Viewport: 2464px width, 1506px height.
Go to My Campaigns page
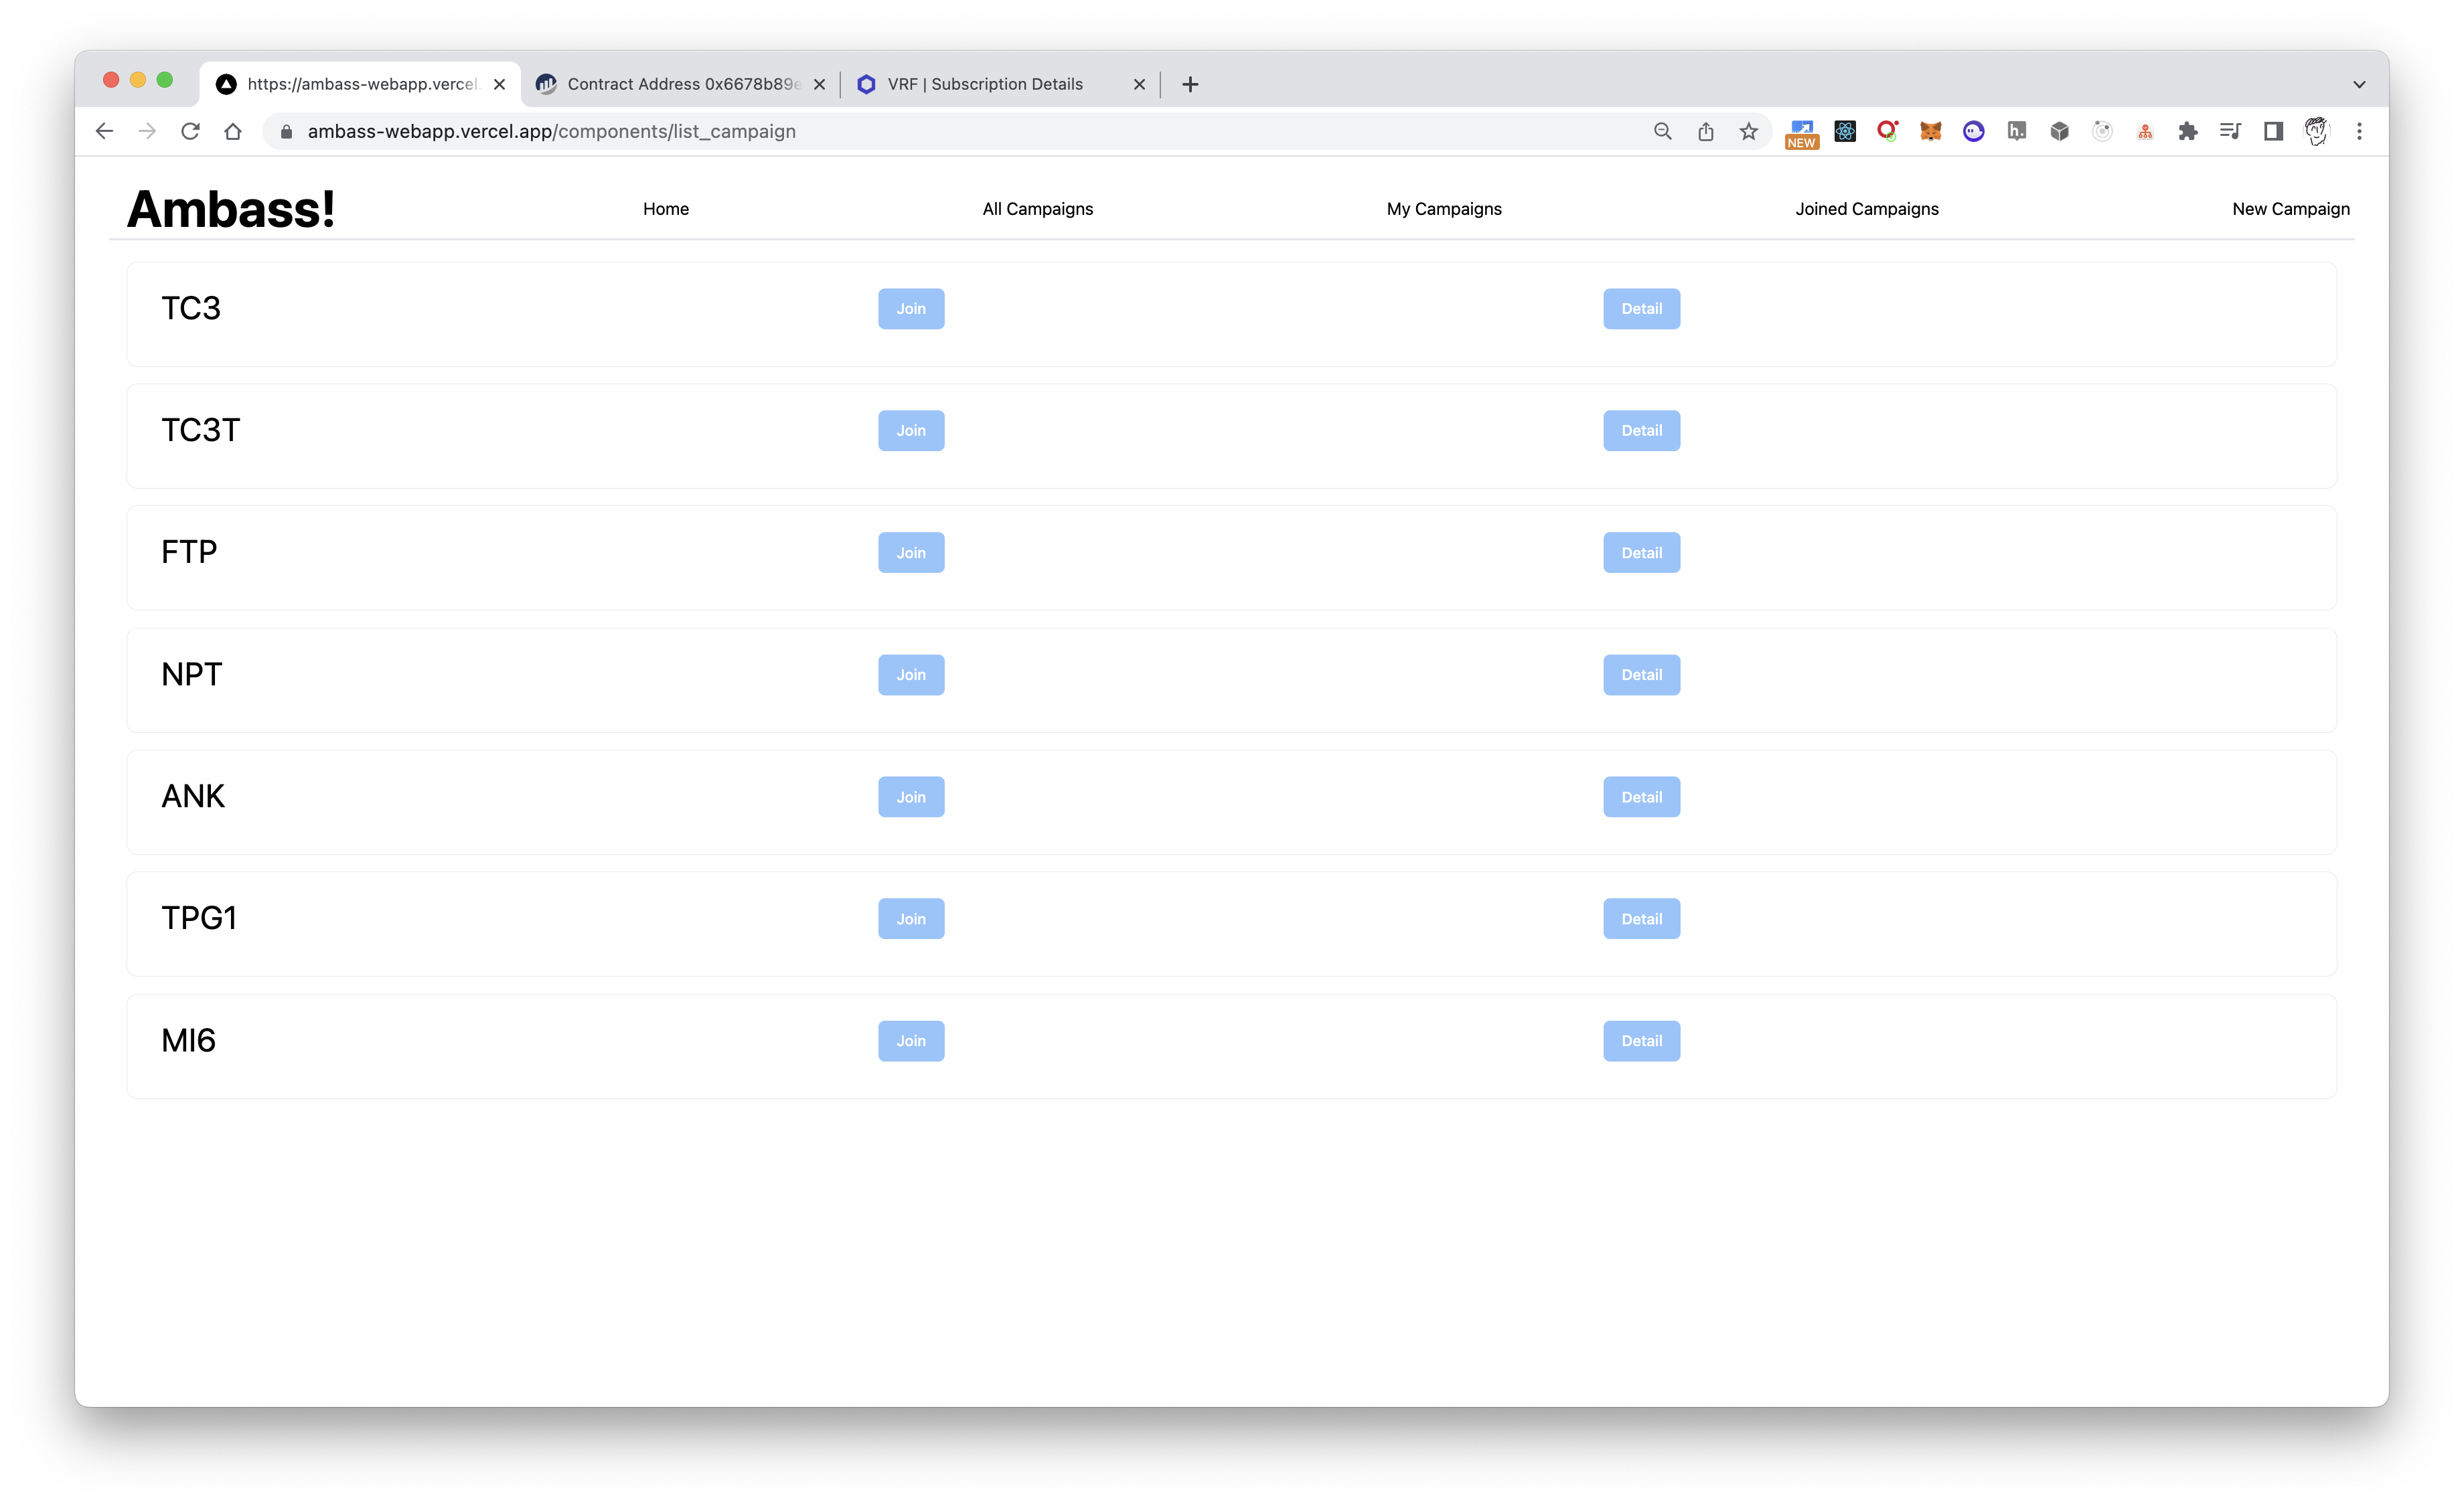(1443, 209)
